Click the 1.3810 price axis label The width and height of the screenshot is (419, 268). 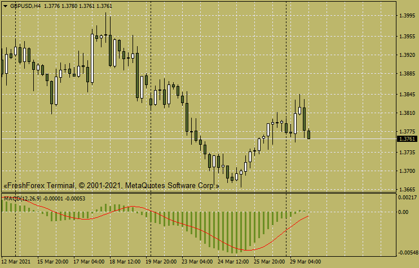pyautogui.click(x=407, y=113)
